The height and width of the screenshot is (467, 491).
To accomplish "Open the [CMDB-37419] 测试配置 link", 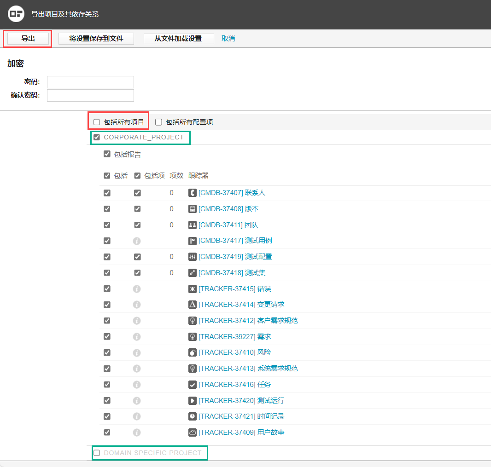I will pos(235,257).
